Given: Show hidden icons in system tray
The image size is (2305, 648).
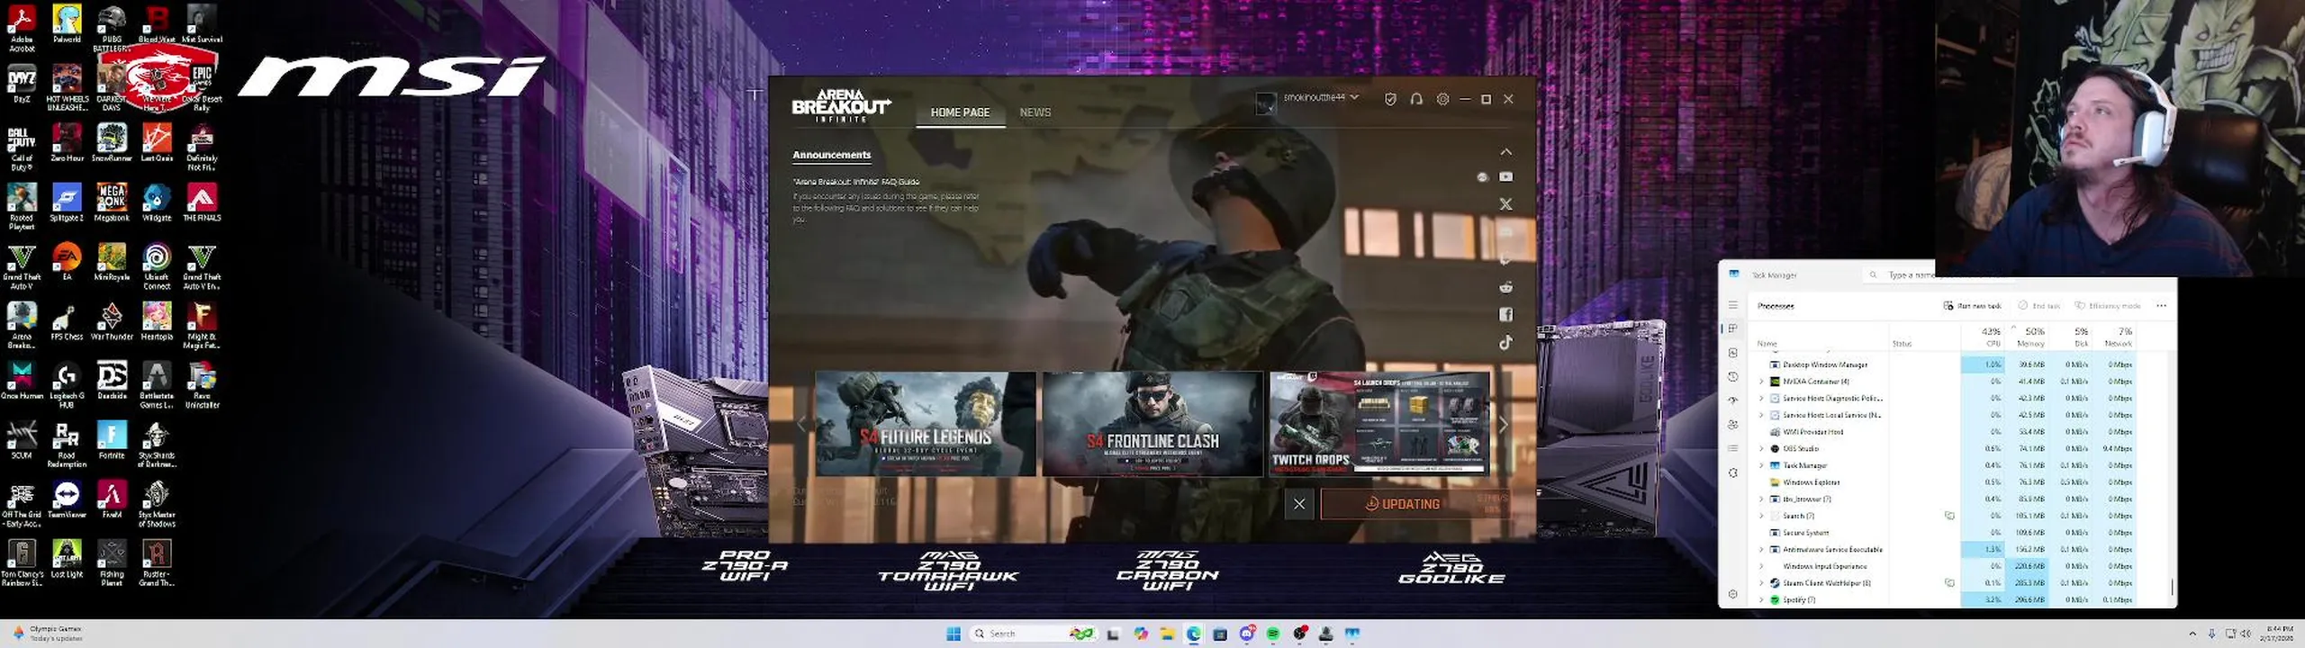Looking at the screenshot, I should pyautogui.click(x=2192, y=634).
